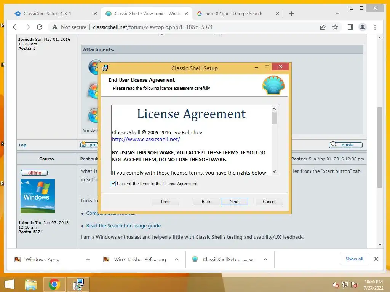Click the Chrome taskbar icon
The height and width of the screenshot is (292, 390).
point(54,284)
